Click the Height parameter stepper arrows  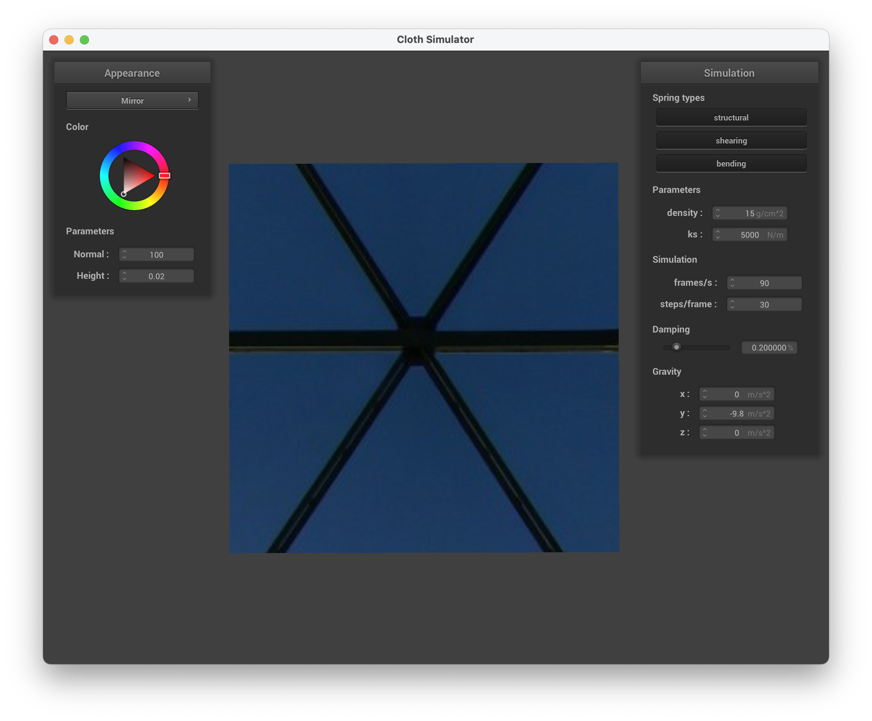[124, 276]
